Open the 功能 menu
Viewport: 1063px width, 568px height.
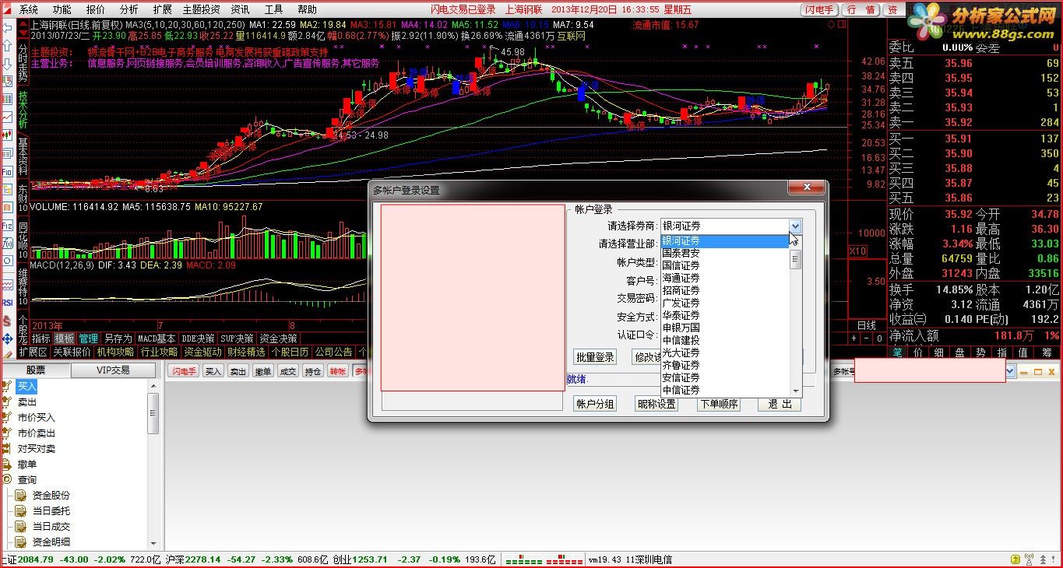click(62, 9)
